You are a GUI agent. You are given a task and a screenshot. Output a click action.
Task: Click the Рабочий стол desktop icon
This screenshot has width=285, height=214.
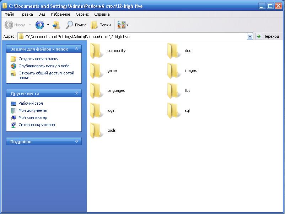[14, 104]
